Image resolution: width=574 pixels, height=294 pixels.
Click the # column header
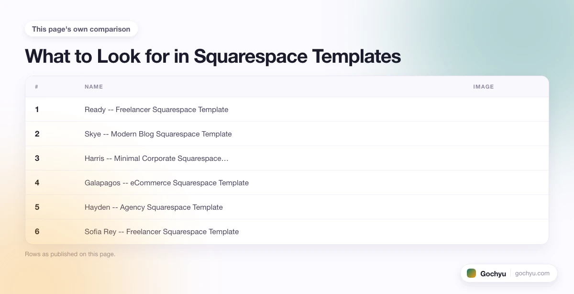[37, 87]
